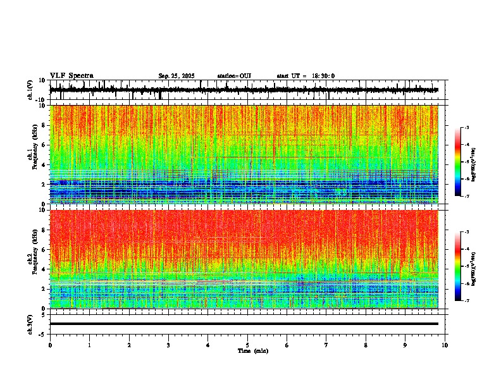Image resolution: width=501 pixels, height=387 pixels.
Task: Click the "2" kHz tick of ch.2 spectrogram
Action: pyautogui.click(x=44, y=289)
